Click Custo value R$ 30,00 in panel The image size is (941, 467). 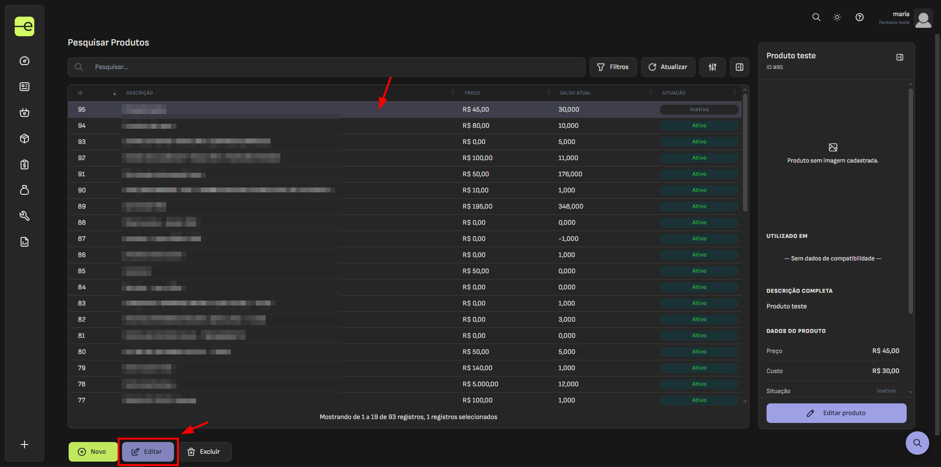click(886, 371)
